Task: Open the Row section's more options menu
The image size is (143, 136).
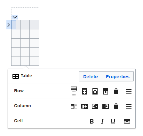Action: pos(129,91)
